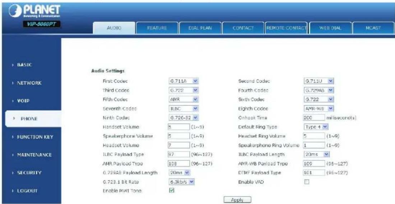Expand the ILBC Payload Length dropdown

[317, 154]
